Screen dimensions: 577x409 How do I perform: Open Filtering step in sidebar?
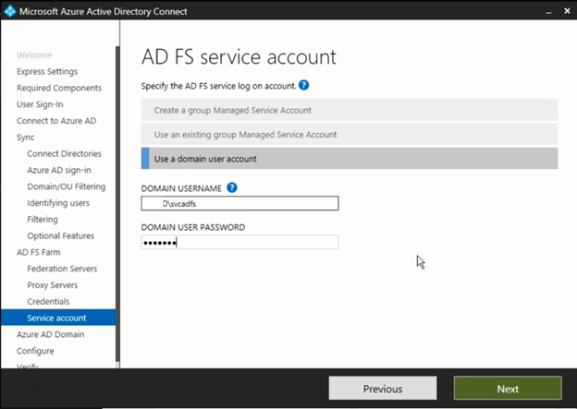[x=43, y=220]
